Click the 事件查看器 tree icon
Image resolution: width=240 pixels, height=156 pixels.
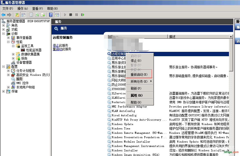tap(13, 38)
